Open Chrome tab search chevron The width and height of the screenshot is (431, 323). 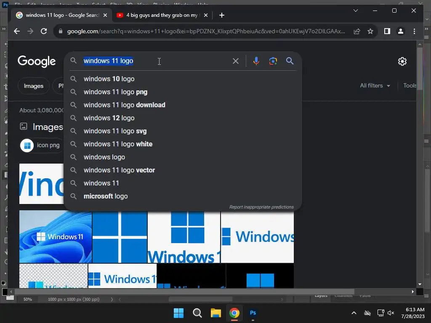[x=355, y=11]
